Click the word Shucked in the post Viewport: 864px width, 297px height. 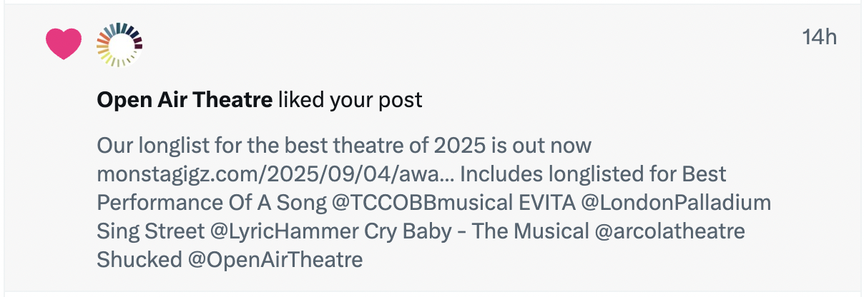click(139, 260)
